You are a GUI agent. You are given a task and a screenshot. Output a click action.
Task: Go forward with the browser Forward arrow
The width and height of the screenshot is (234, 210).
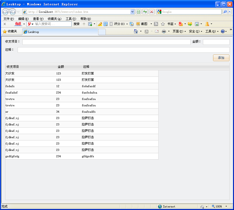[x=12, y=12]
